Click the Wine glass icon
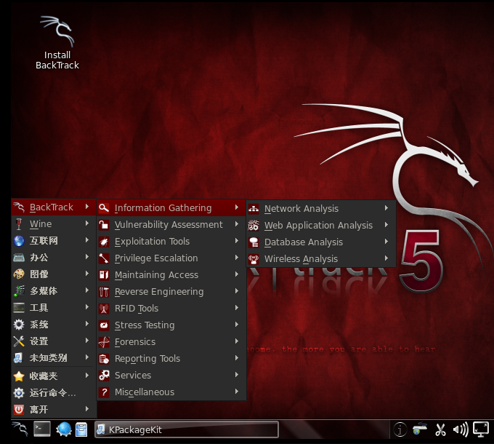Screen dimensions: 494x444 pos(19,224)
